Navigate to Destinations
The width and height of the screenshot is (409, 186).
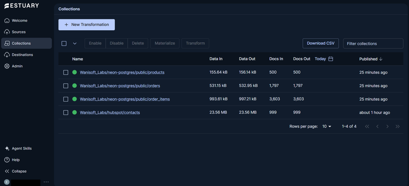coord(27,55)
